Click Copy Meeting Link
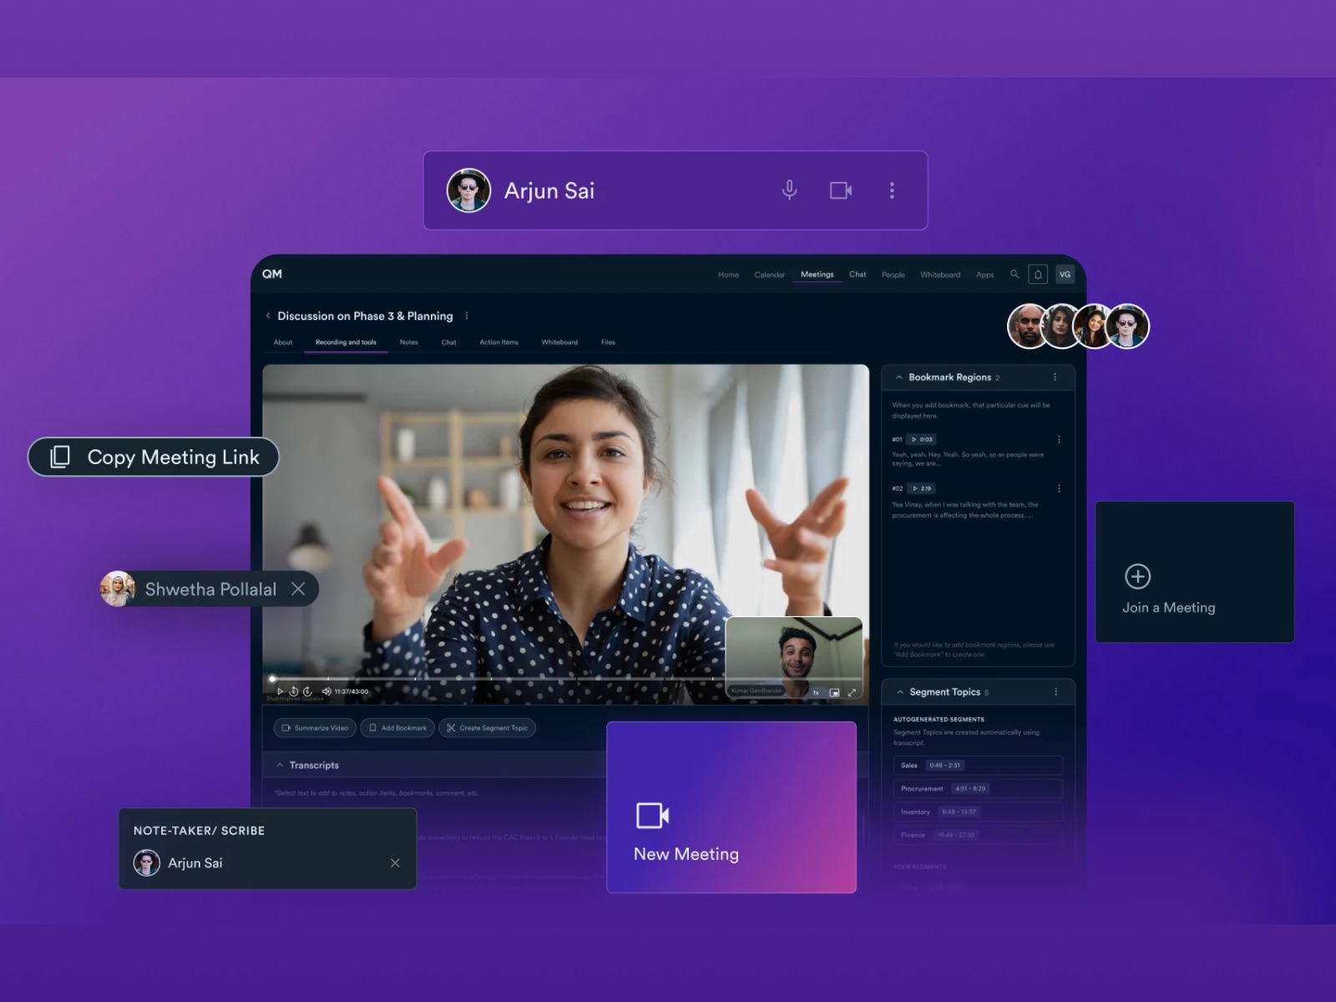 [x=154, y=457]
